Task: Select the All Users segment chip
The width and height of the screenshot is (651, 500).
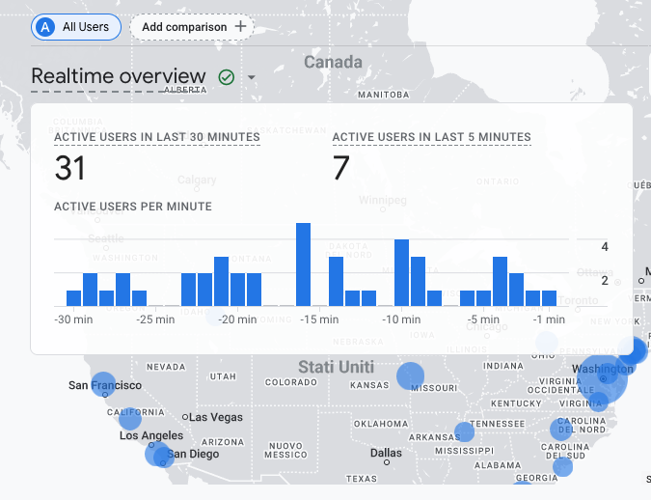Action: coord(76,27)
